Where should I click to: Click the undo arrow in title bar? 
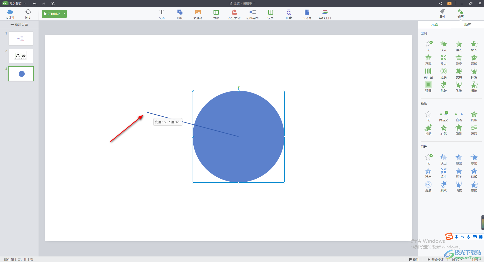(35, 4)
